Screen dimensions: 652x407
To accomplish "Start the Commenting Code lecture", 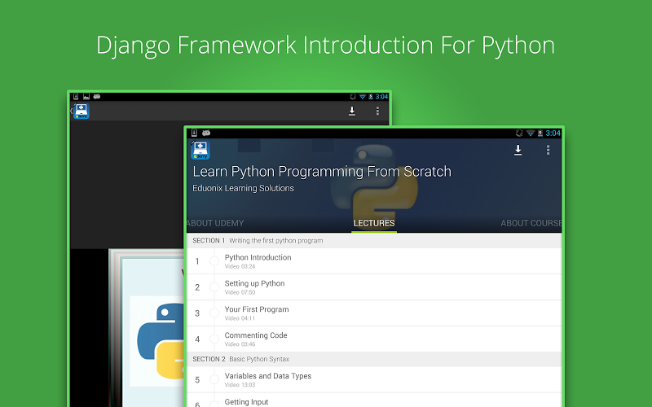I will [x=256, y=339].
